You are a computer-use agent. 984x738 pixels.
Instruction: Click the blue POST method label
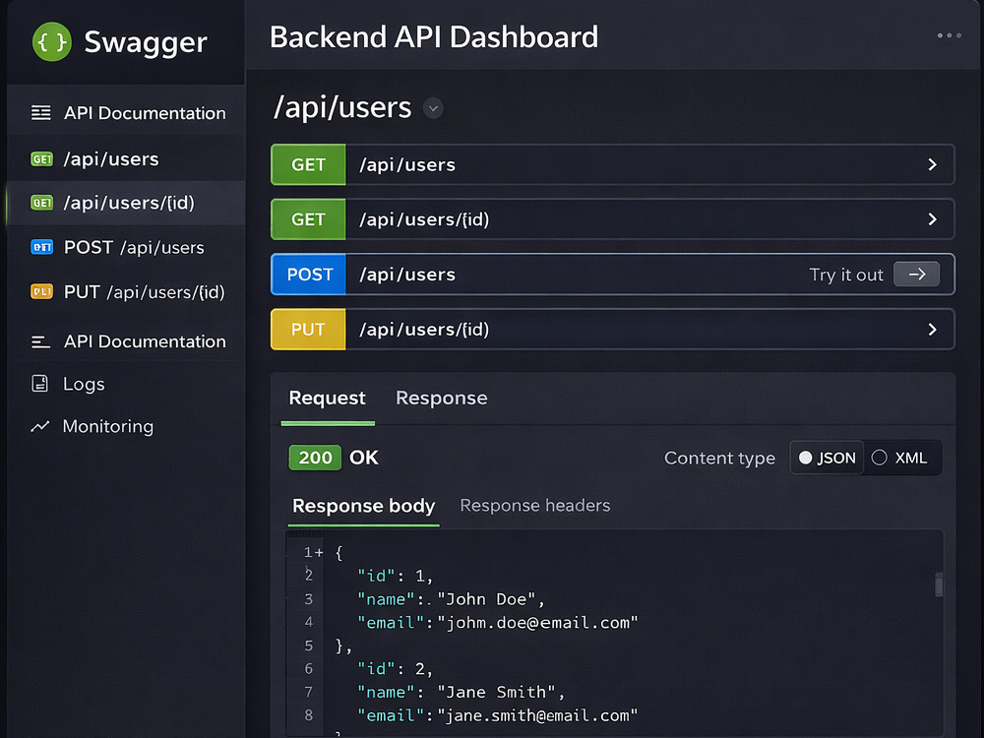(x=308, y=275)
